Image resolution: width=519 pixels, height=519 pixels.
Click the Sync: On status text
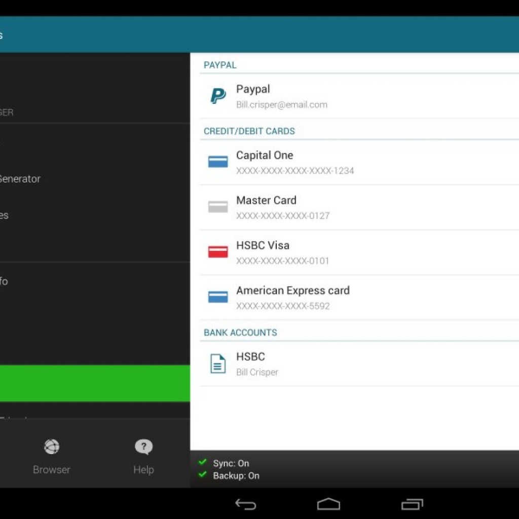(231, 463)
